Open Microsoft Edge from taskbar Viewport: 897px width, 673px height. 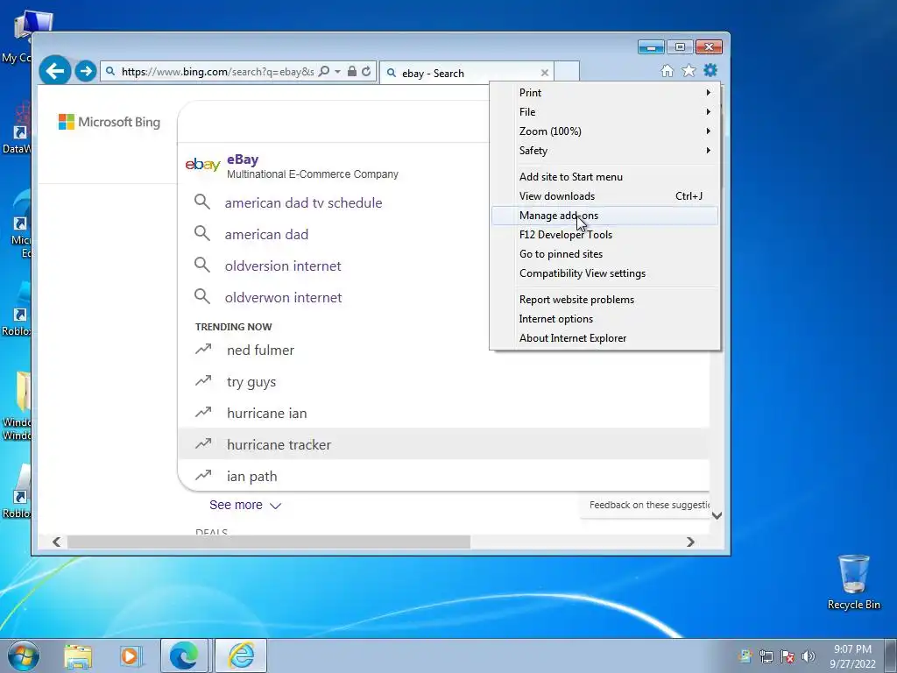[x=184, y=655]
